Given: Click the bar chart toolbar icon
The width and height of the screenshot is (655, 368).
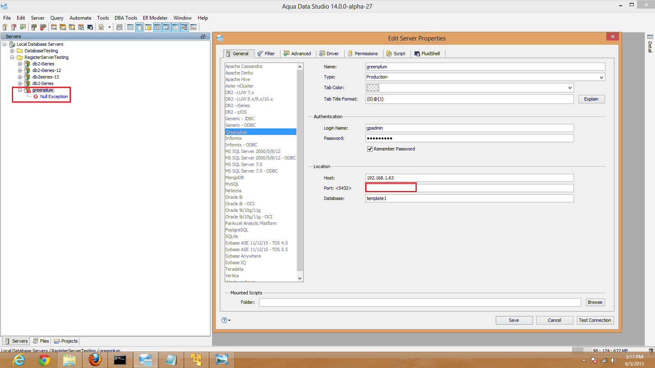Looking at the screenshot, I should pyautogui.click(x=194, y=27).
